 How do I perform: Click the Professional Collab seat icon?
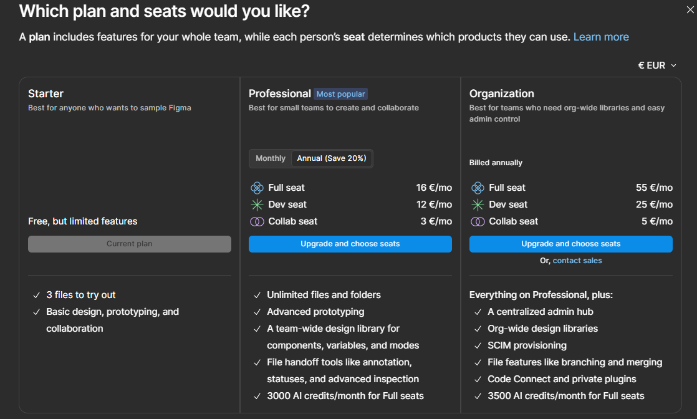tap(257, 221)
